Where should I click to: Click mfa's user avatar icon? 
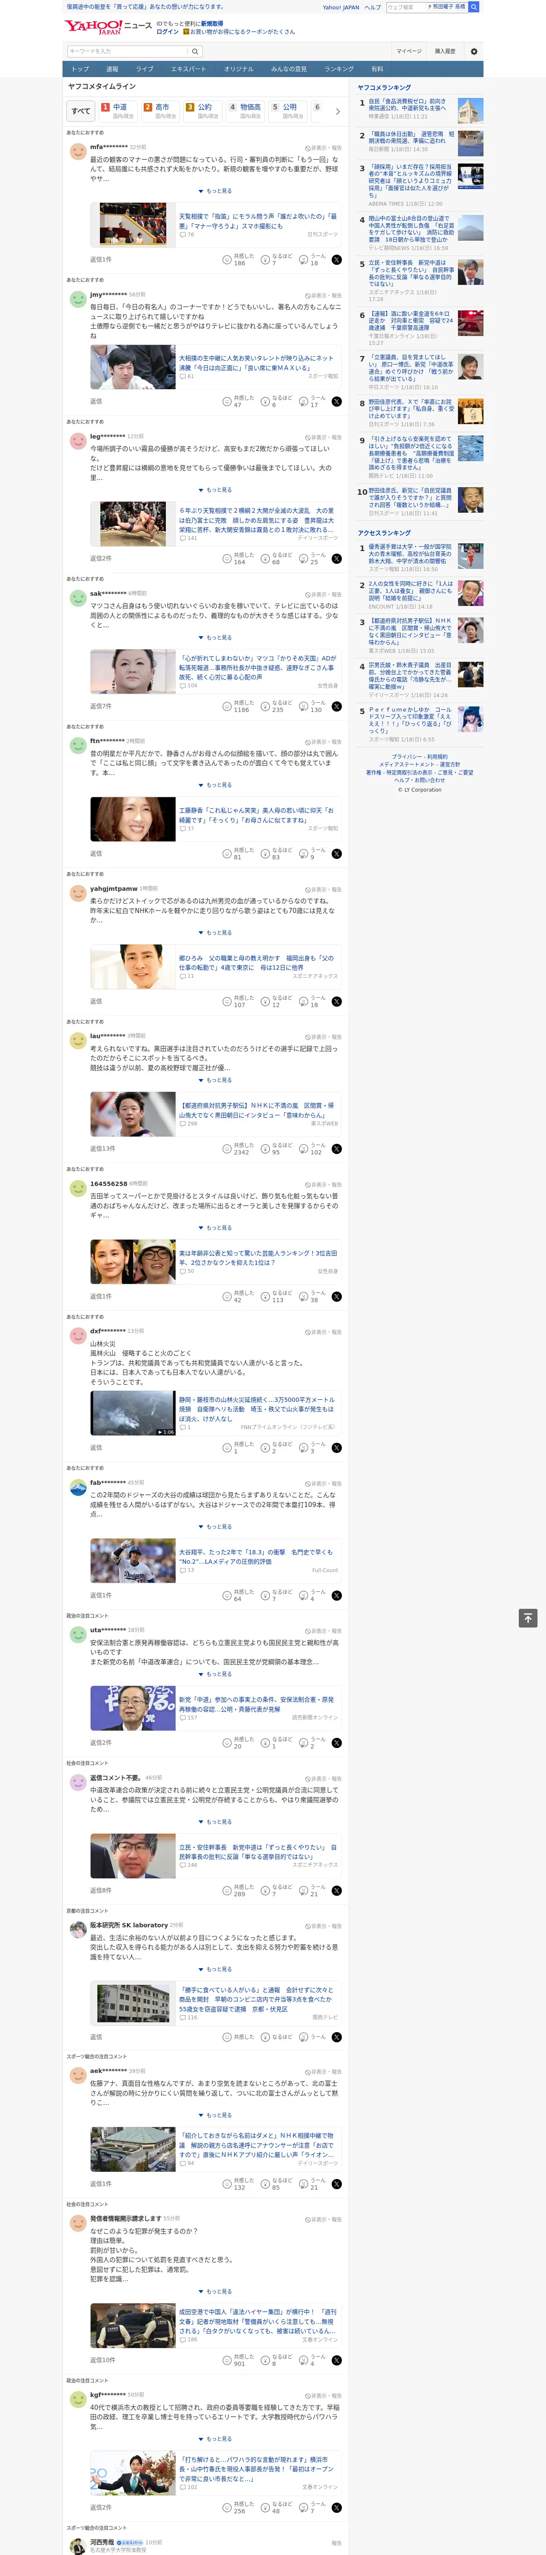coord(77,152)
